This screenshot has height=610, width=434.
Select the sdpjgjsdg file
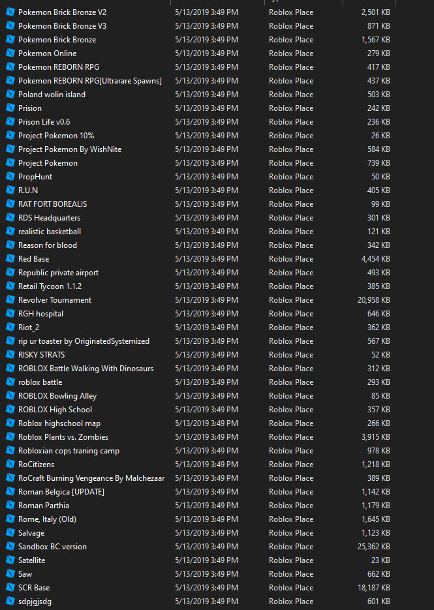click(35, 602)
